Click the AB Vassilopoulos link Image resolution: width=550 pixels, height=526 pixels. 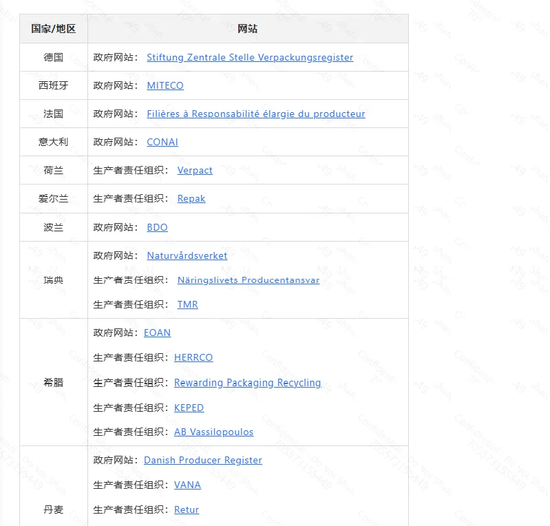(213, 432)
